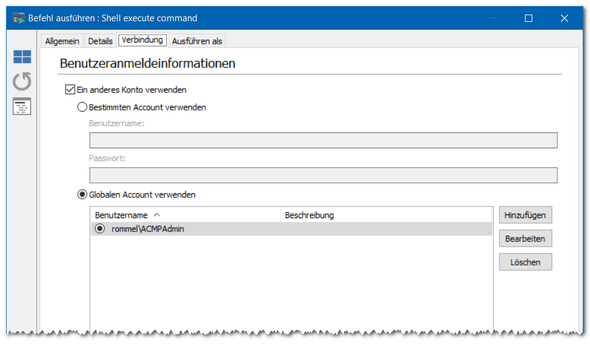Maximize the Befehl ausführen window
The height and width of the screenshot is (345, 590).
coord(528,18)
